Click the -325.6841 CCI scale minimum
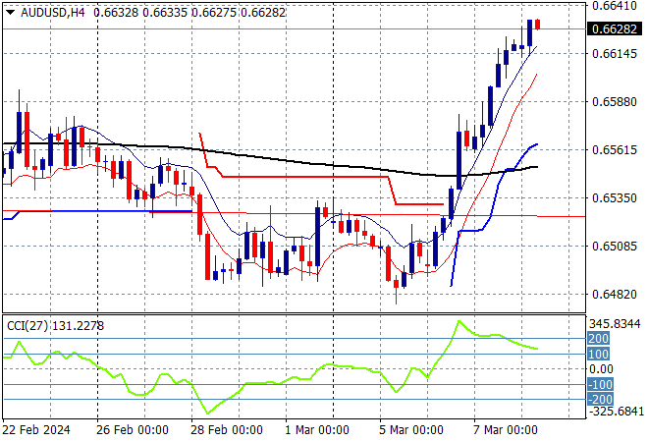 pyautogui.click(x=617, y=412)
